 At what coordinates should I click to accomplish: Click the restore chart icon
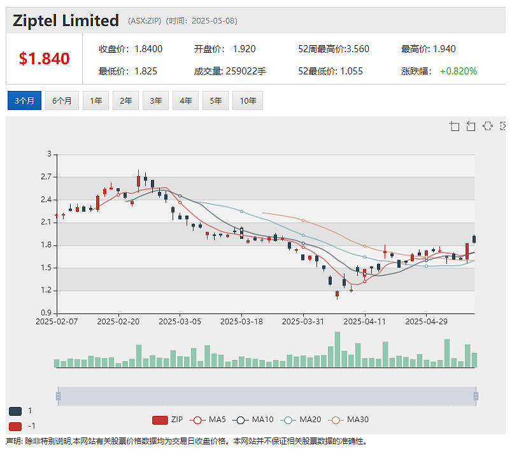488,126
